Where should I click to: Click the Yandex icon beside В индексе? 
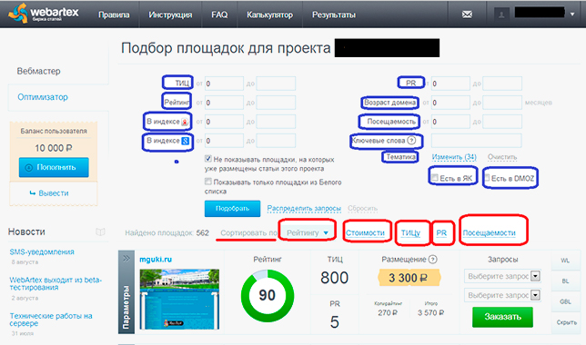tap(185, 122)
